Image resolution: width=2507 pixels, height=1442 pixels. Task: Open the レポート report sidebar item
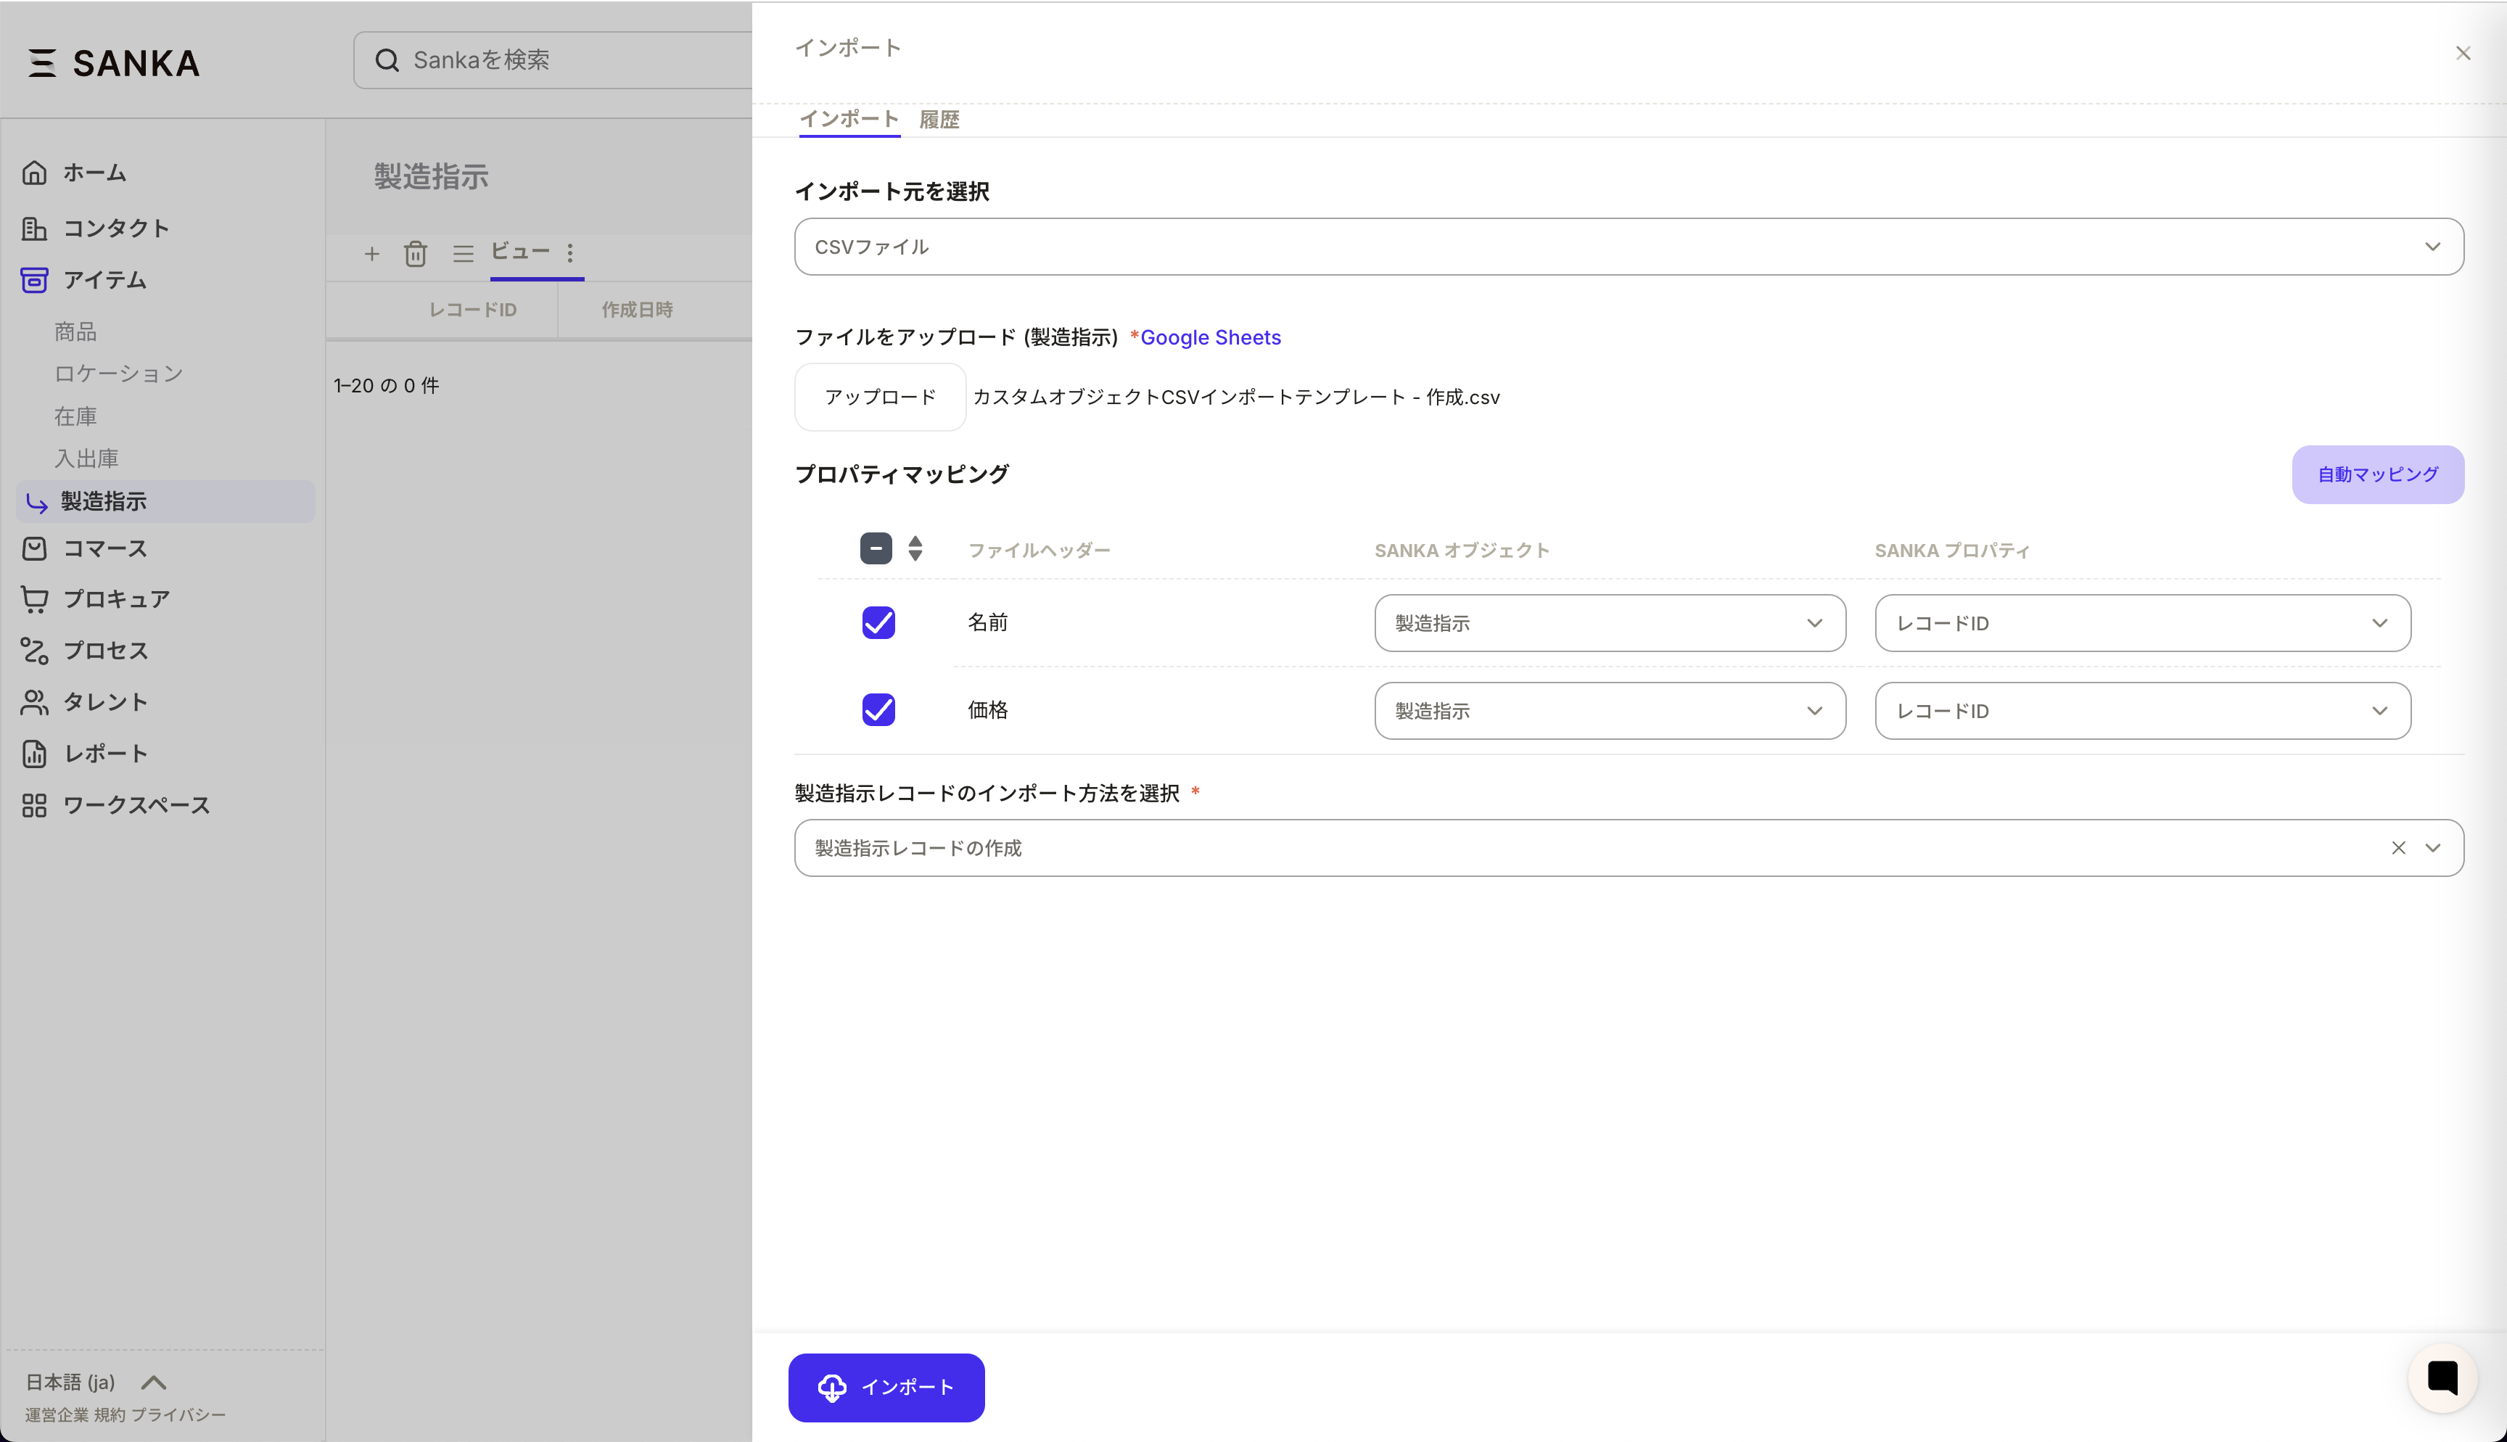coord(105,754)
